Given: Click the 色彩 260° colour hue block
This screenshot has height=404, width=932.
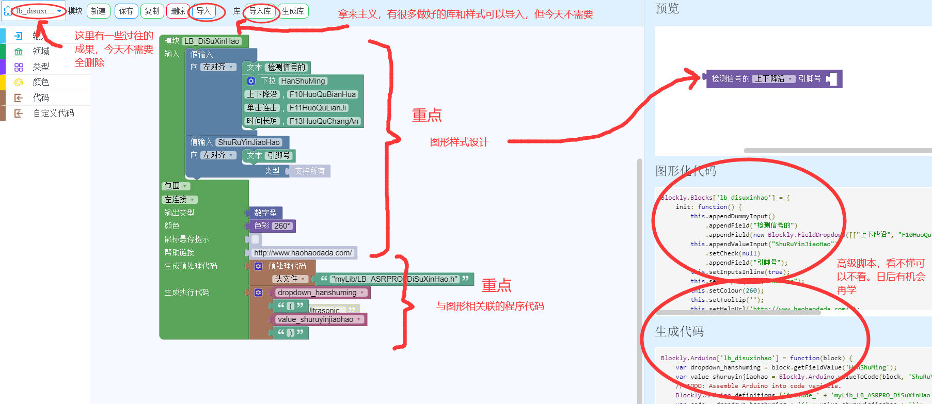Looking at the screenshot, I should (274, 225).
